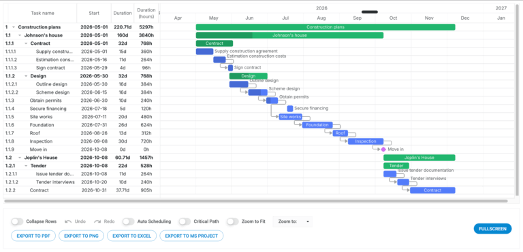Select the Joplin's House Gantt bar
Viewport: 523px width, 252px height.
(x=419, y=158)
